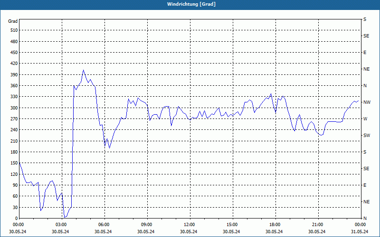This screenshot has width=380, height=237.
Task: Select the 00:00 label above 31.05.24
Action: click(360, 225)
